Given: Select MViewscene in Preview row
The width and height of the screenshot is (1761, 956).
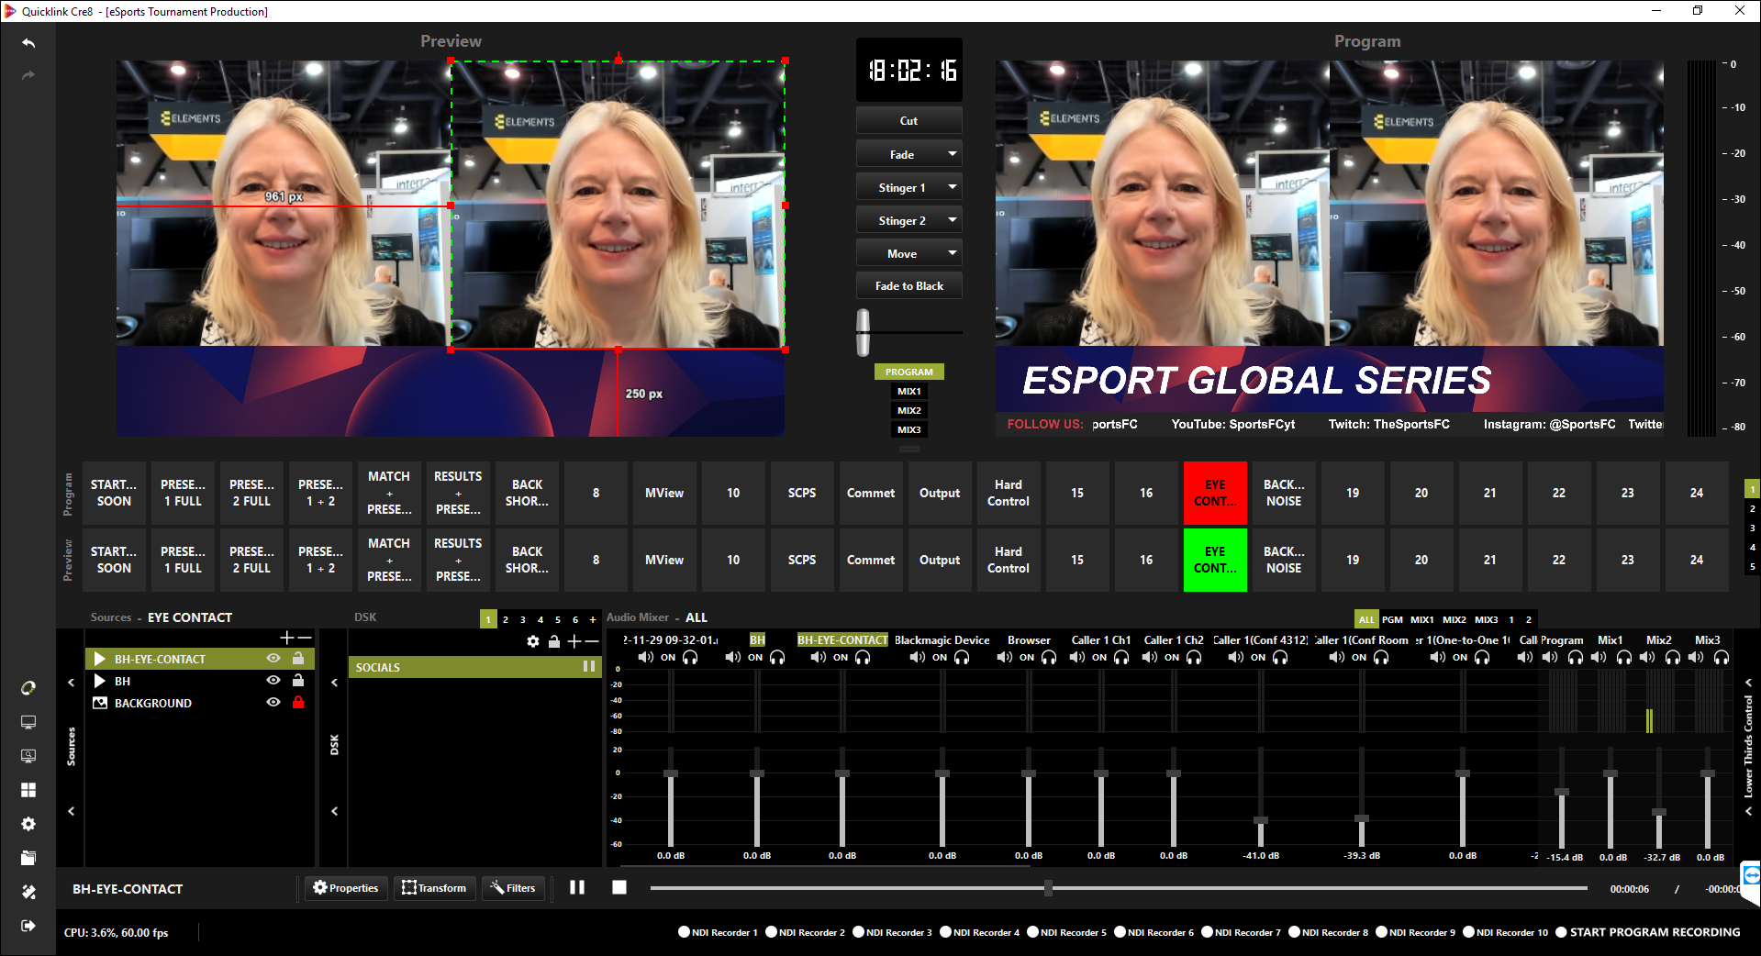Looking at the screenshot, I should 664,560.
